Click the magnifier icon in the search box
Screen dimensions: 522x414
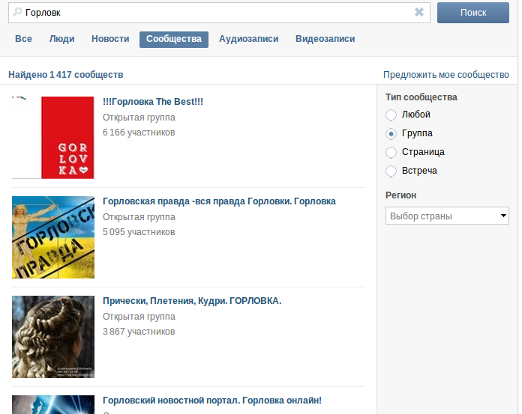point(17,12)
